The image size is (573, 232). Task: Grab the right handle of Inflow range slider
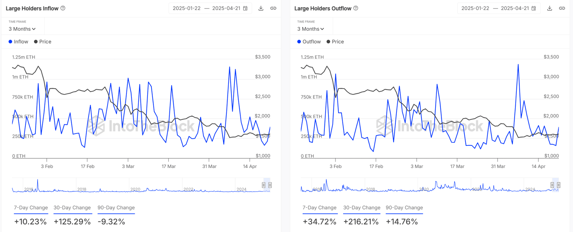click(x=270, y=185)
